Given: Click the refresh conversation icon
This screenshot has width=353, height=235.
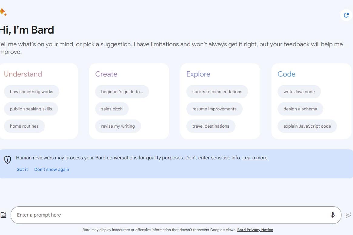Looking at the screenshot, I should 346,15.
